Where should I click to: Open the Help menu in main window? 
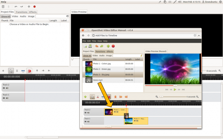3,2
